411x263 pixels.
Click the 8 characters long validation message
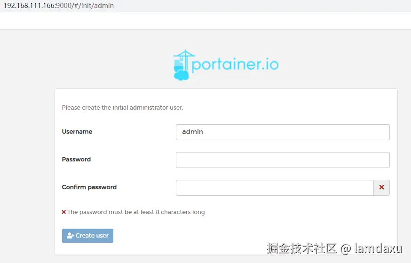[136, 212]
